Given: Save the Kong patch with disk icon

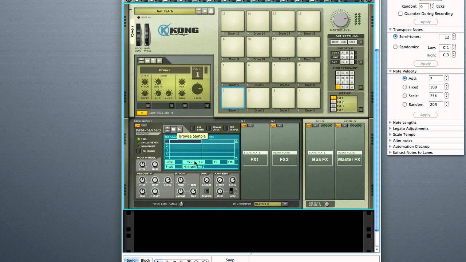Looking at the screenshot, I should pyautogui.click(x=211, y=11).
